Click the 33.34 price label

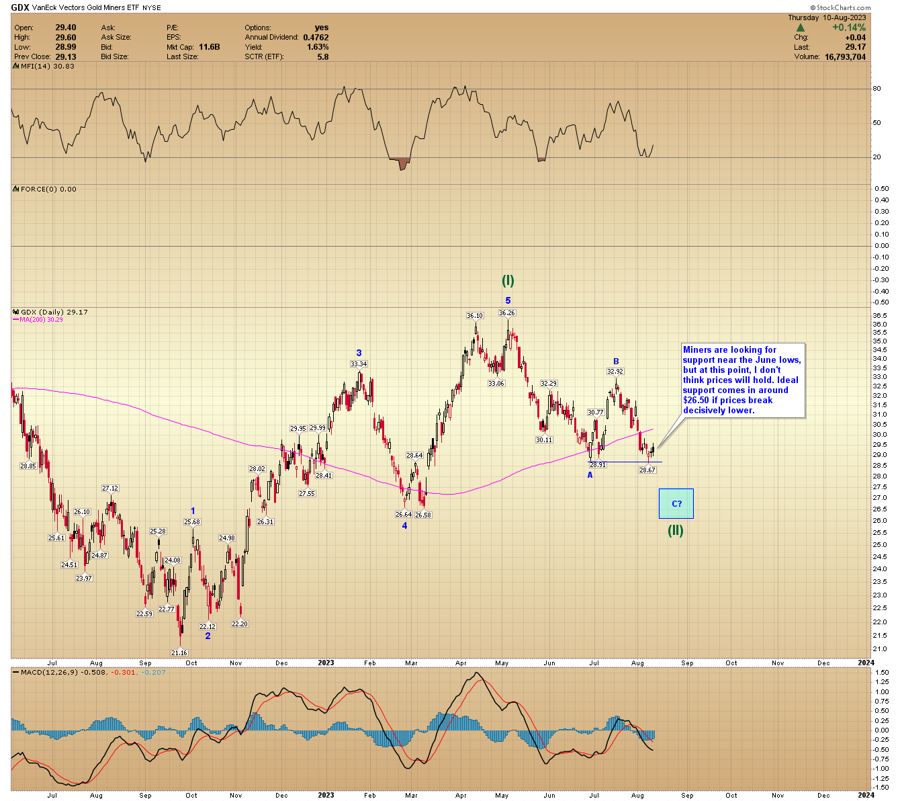tap(359, 364)
